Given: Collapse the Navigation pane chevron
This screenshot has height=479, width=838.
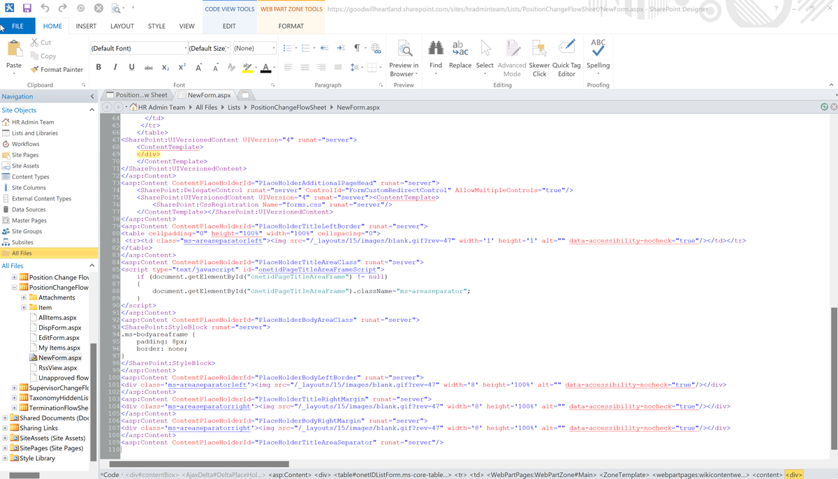Looking at the screenshot, I should (x=92, y=96).
